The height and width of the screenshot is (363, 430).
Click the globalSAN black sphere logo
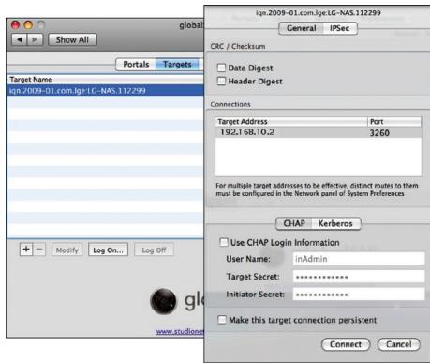[163, 301]
